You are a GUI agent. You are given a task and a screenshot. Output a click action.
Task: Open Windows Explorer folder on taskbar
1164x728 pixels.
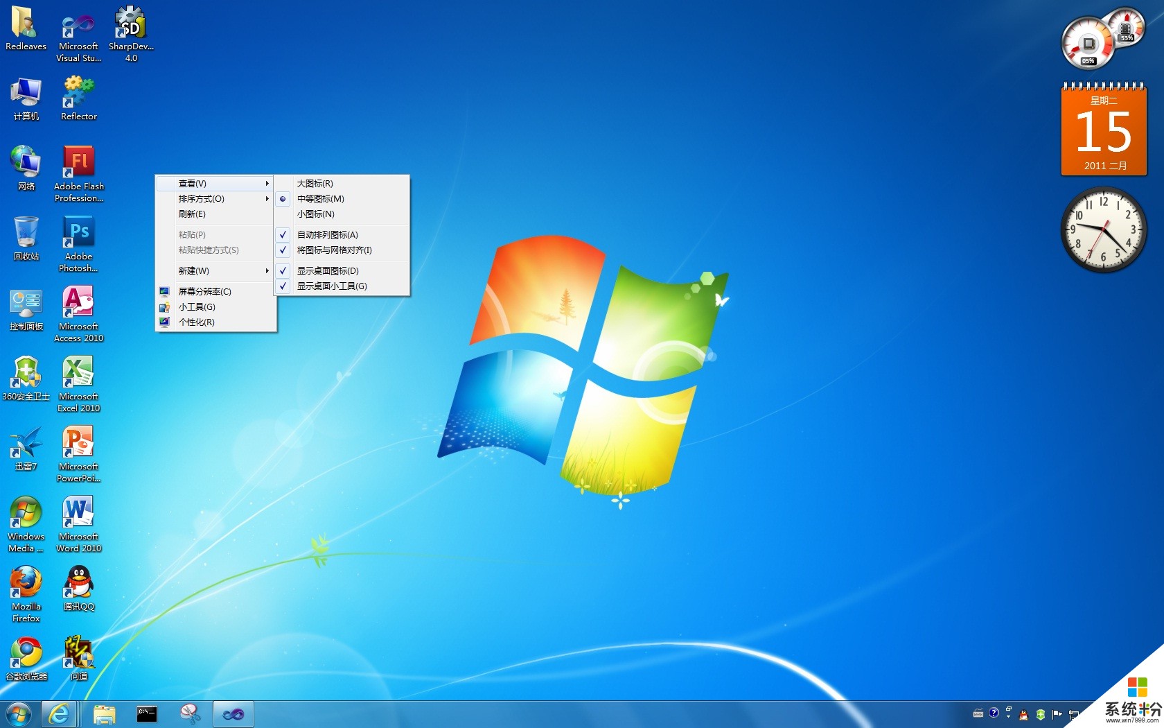pyautogui.click(x=105, y=714)
